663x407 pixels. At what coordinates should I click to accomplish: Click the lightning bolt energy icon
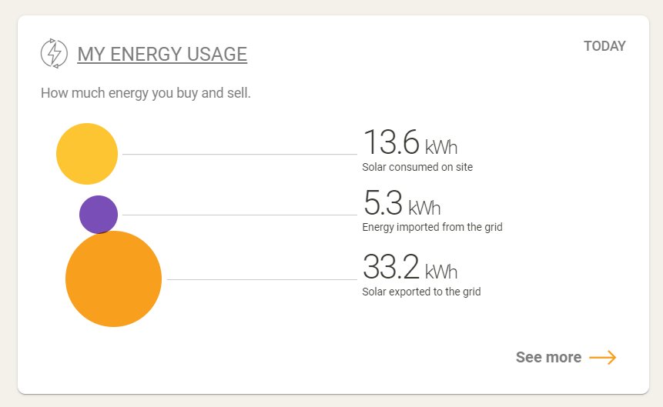point(54,53)
